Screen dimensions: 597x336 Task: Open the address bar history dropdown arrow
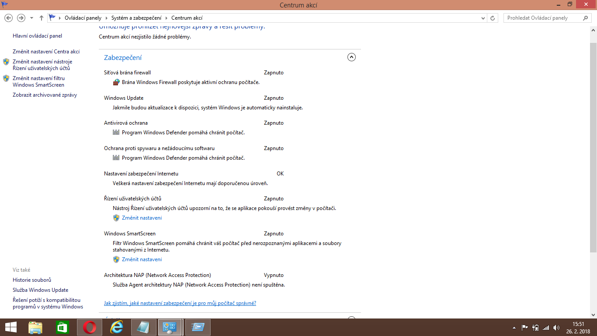coord(483,18)
